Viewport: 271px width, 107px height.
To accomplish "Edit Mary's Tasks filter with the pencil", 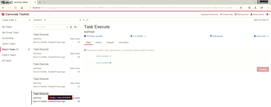I will click(29, 49).
